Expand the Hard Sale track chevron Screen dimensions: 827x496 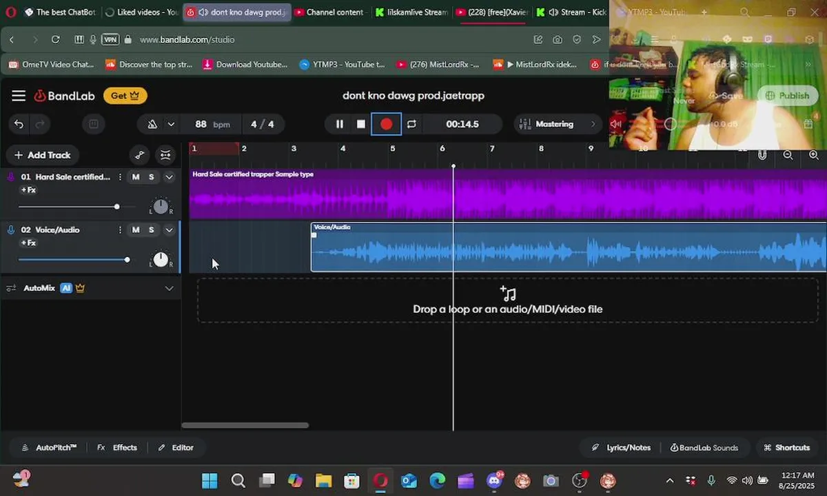click(x=169, y=177)
